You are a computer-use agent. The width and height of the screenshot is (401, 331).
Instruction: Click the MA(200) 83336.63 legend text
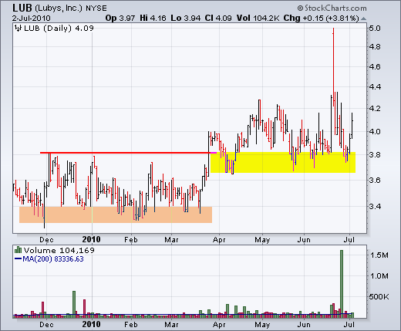[53, 258]
